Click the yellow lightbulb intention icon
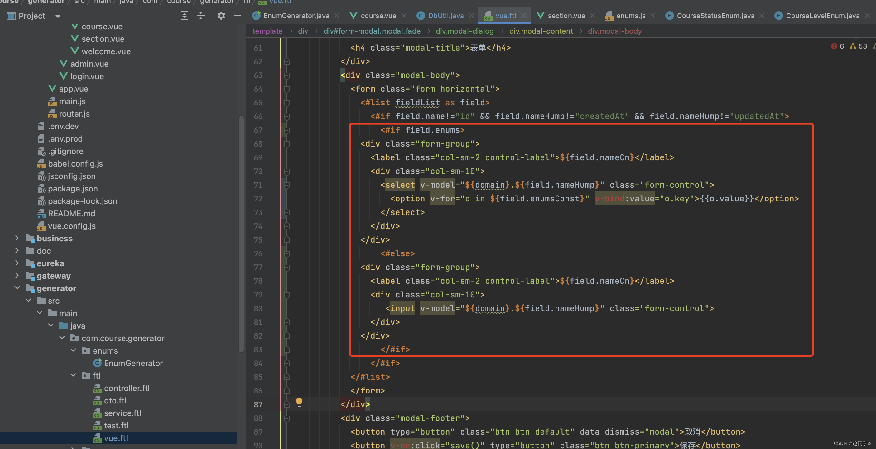The width and height of the screenshot is (876, 449). click(x=299, y=402)
